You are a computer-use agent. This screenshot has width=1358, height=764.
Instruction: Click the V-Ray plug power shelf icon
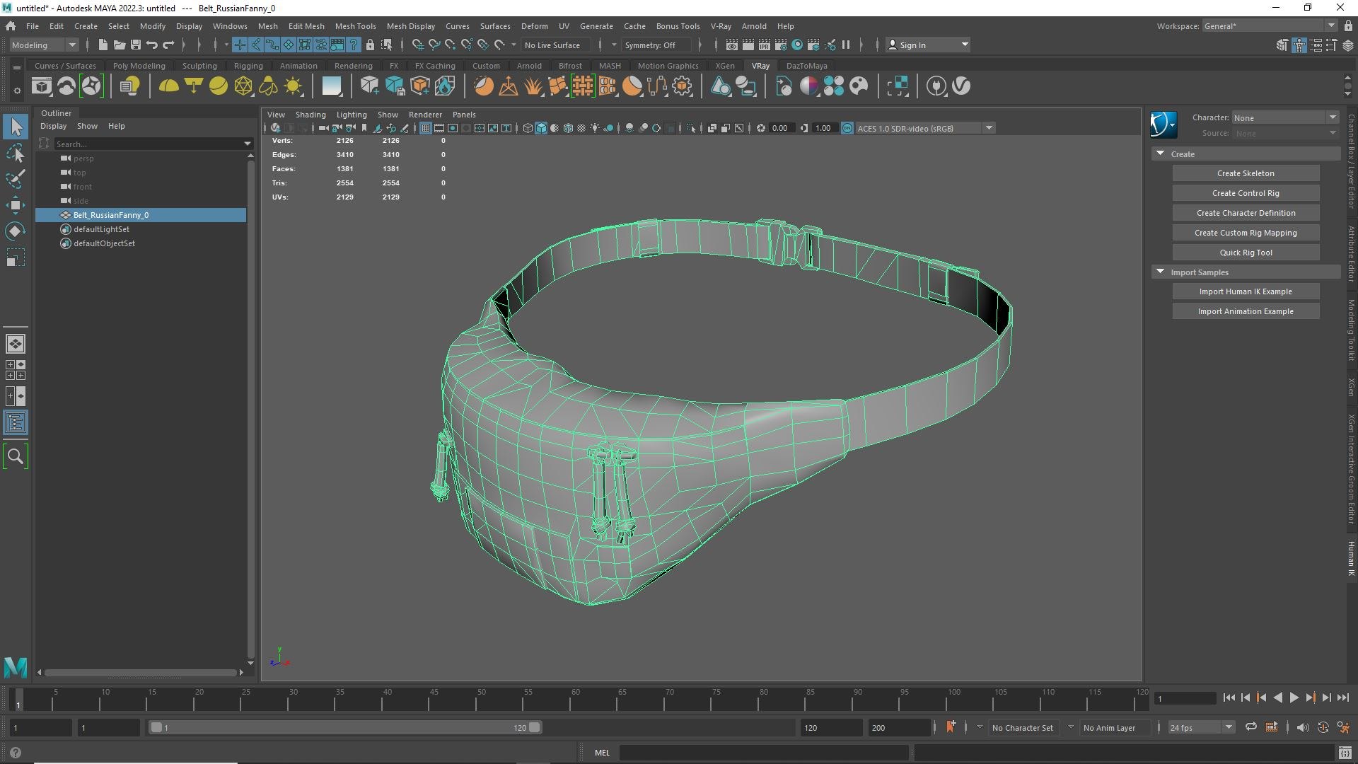(x=936, y=86)
